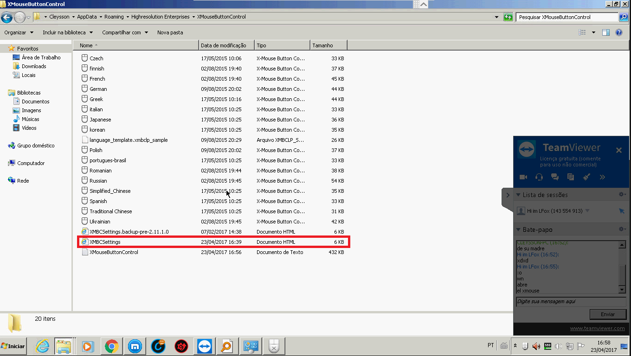Go back with Explorer back arrow

[7, 18]
